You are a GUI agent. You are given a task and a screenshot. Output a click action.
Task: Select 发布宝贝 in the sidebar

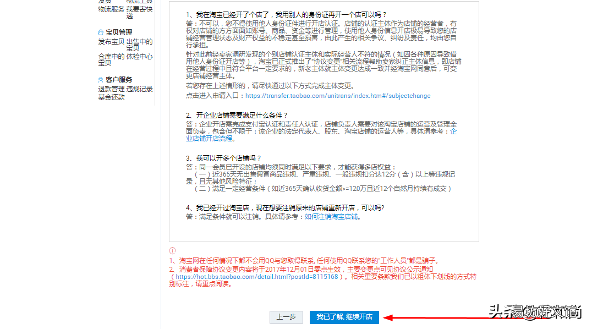pyautogui.click(x=111, y=42)
